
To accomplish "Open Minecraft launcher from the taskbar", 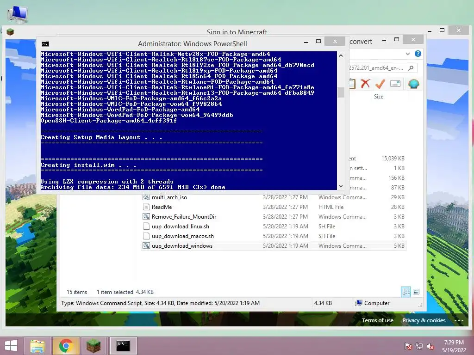I will pos(94,346).
